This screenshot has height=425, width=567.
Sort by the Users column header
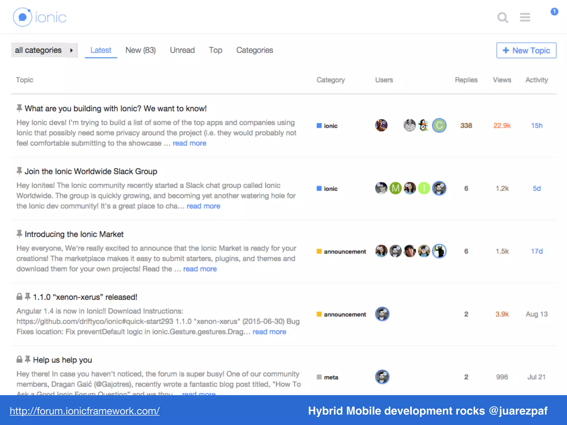[384, 80]
